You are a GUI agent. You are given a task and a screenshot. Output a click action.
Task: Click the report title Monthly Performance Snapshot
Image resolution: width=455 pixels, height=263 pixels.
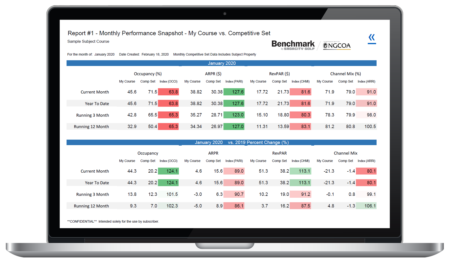pyautogui.click(x=169, y=33)
